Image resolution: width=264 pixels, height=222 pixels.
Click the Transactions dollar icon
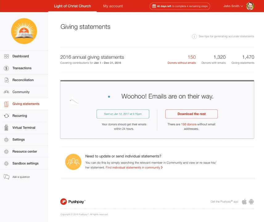(6, 68)
